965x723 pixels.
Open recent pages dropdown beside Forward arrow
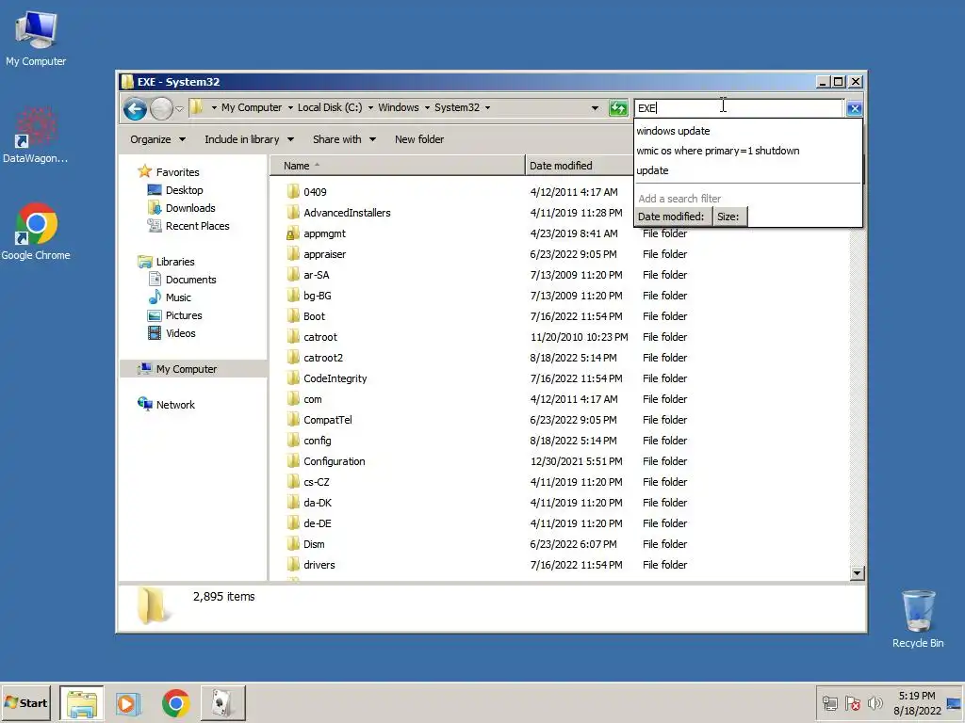179,109
